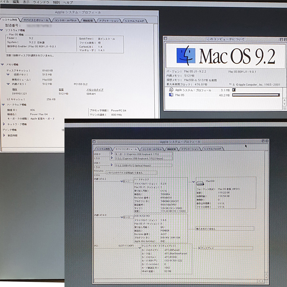Select the システムフォルダ tab in the USB devices window
287x287 pixels.
point(212,149)
